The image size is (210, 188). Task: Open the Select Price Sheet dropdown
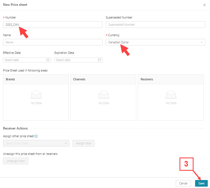(36, 143)
